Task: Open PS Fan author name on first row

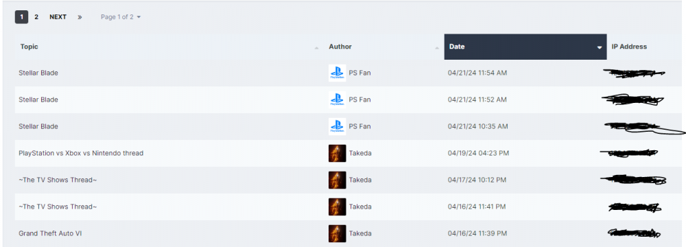Action: 359,73
